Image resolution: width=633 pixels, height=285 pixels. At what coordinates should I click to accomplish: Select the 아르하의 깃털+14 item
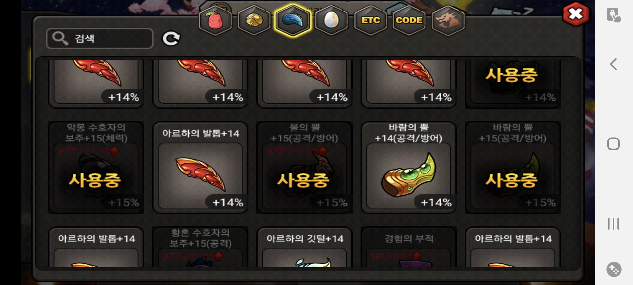(x=304, y=247)
